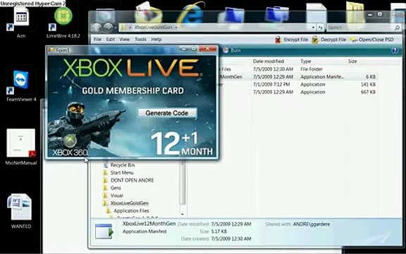This screenshot has height=254, width=406.
Task: Click the application manifest icon in details pane
Action: click(x=104, y=231)
